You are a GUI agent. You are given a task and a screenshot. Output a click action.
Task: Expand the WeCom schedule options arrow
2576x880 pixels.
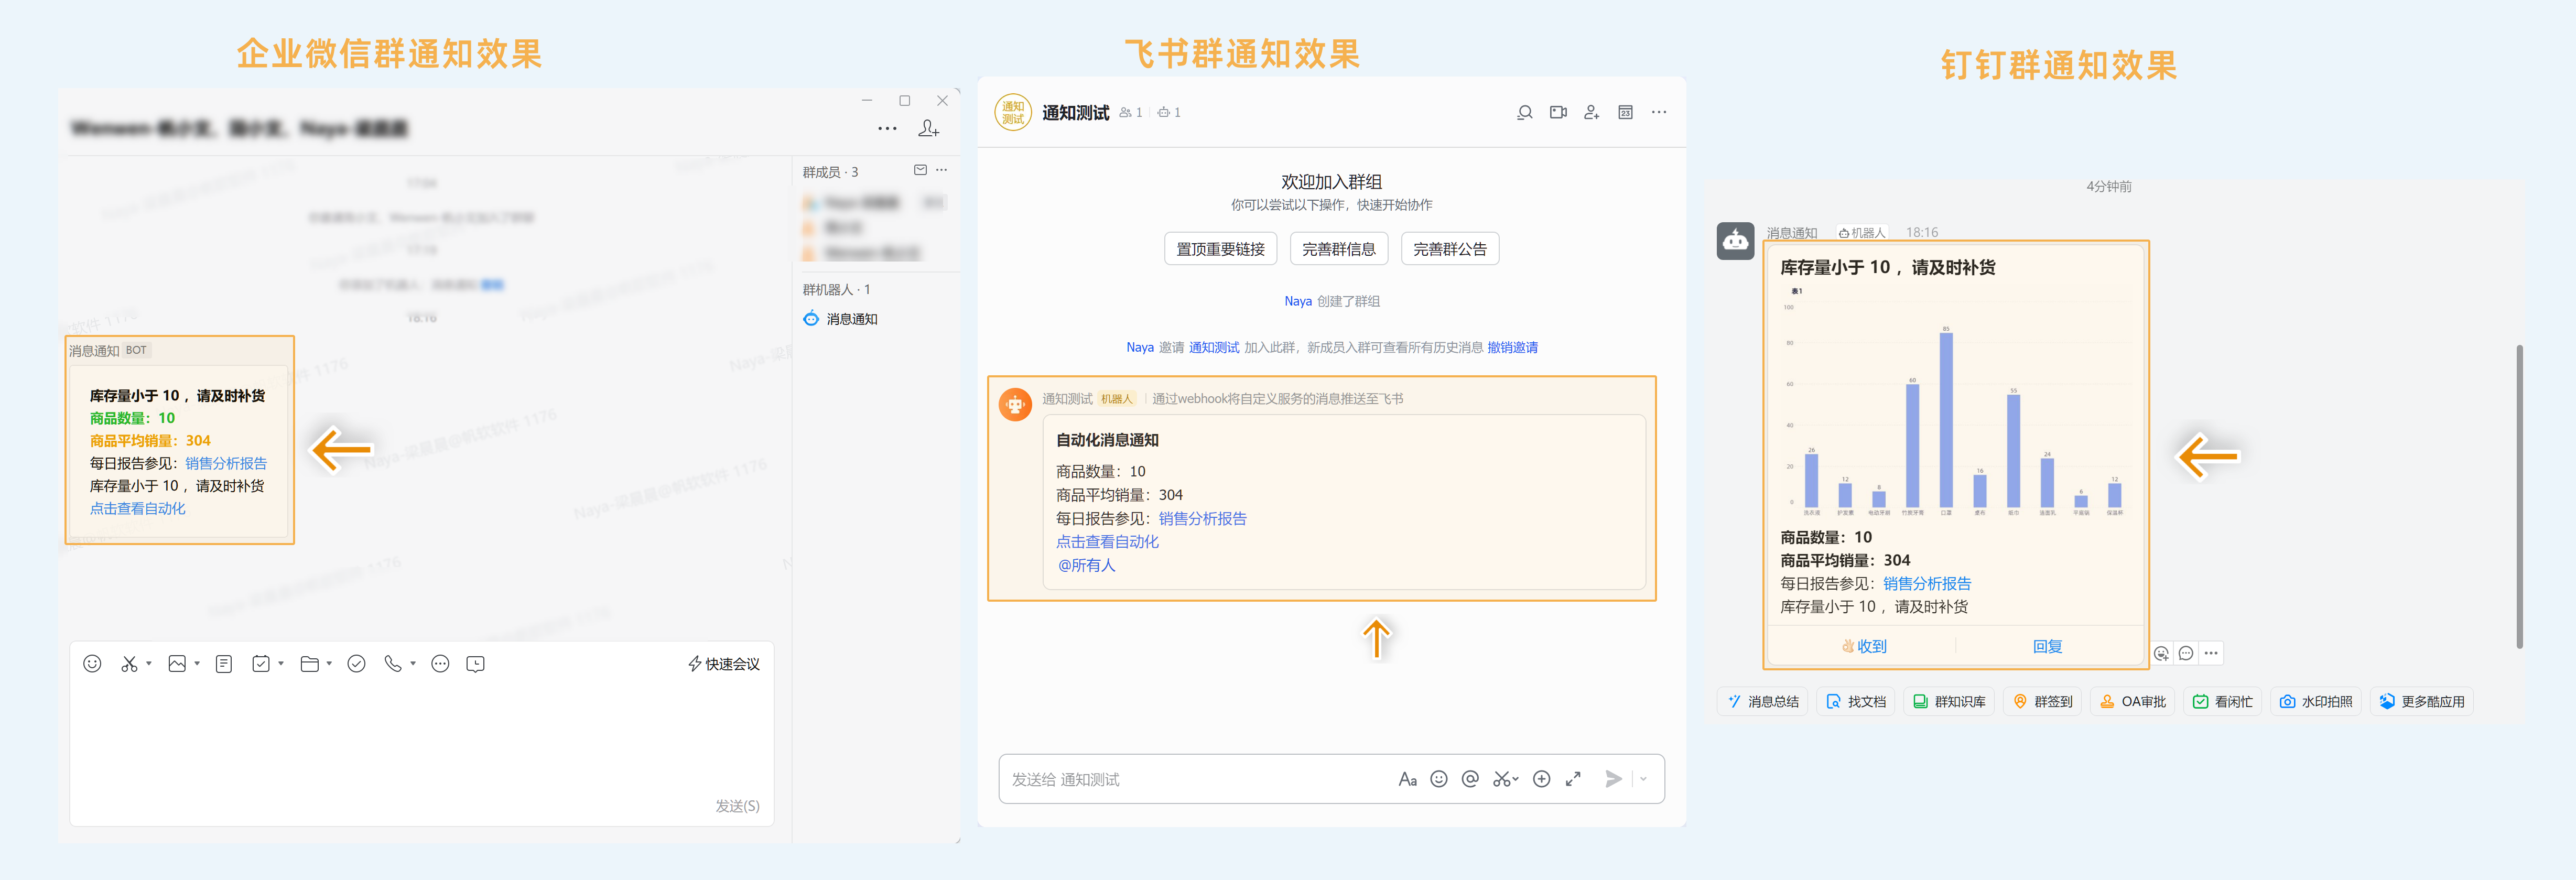(x=281, y=663)
